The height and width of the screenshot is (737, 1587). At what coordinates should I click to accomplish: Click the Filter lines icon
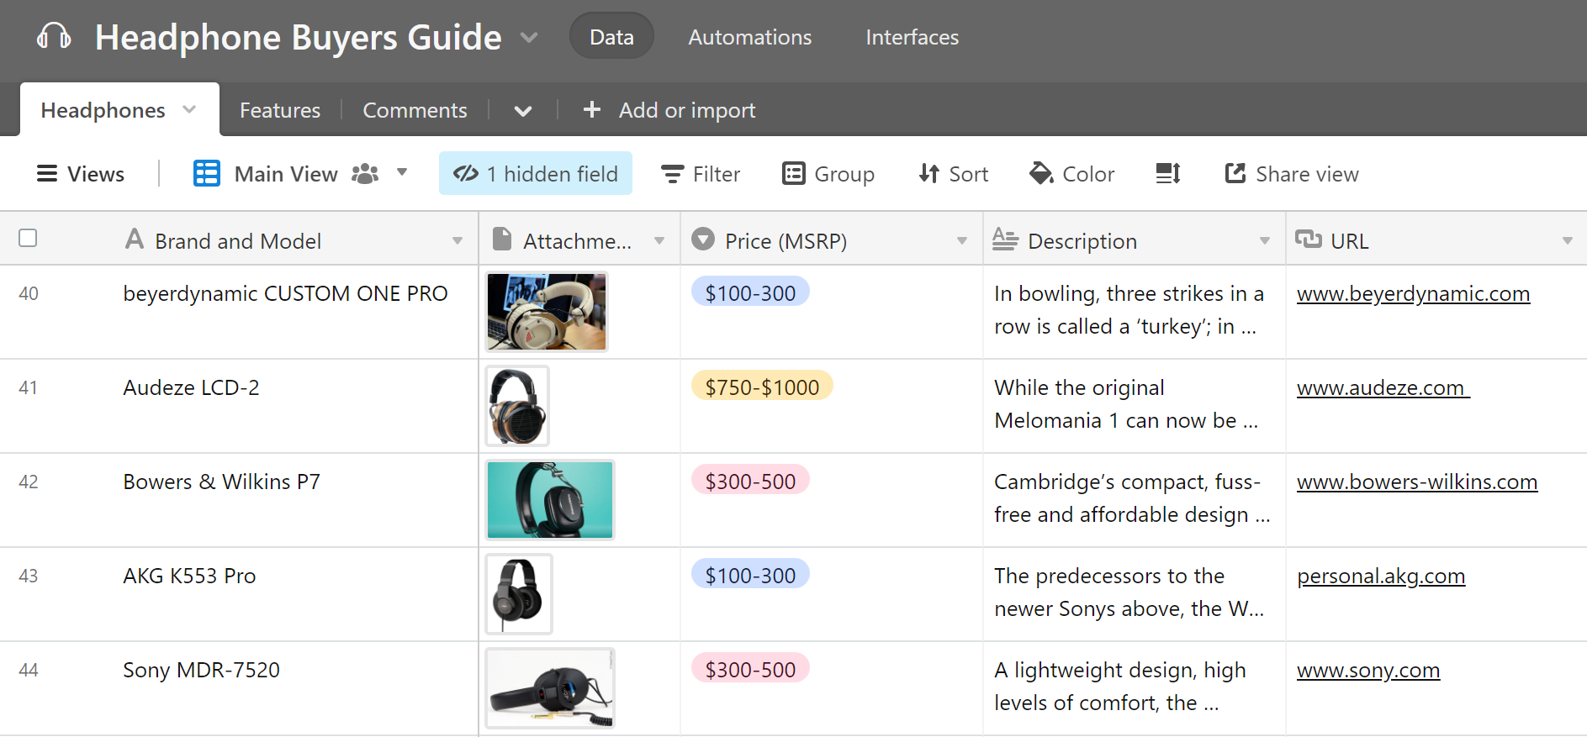(x=672, y=174)
